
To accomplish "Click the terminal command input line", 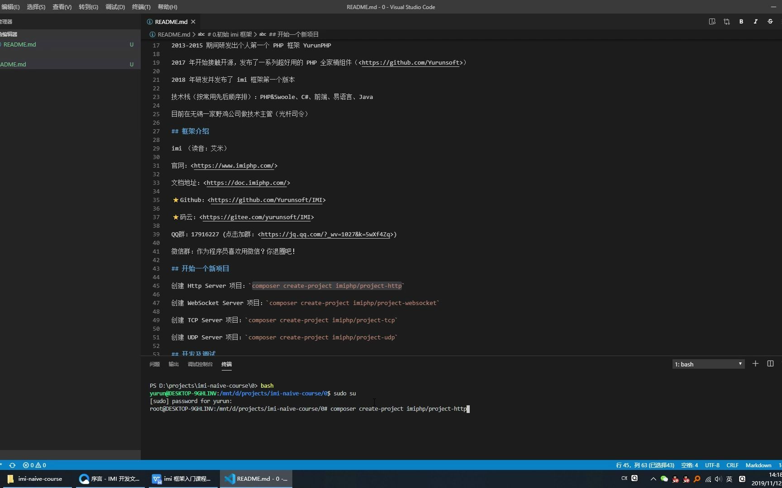I will click(310, 409).
